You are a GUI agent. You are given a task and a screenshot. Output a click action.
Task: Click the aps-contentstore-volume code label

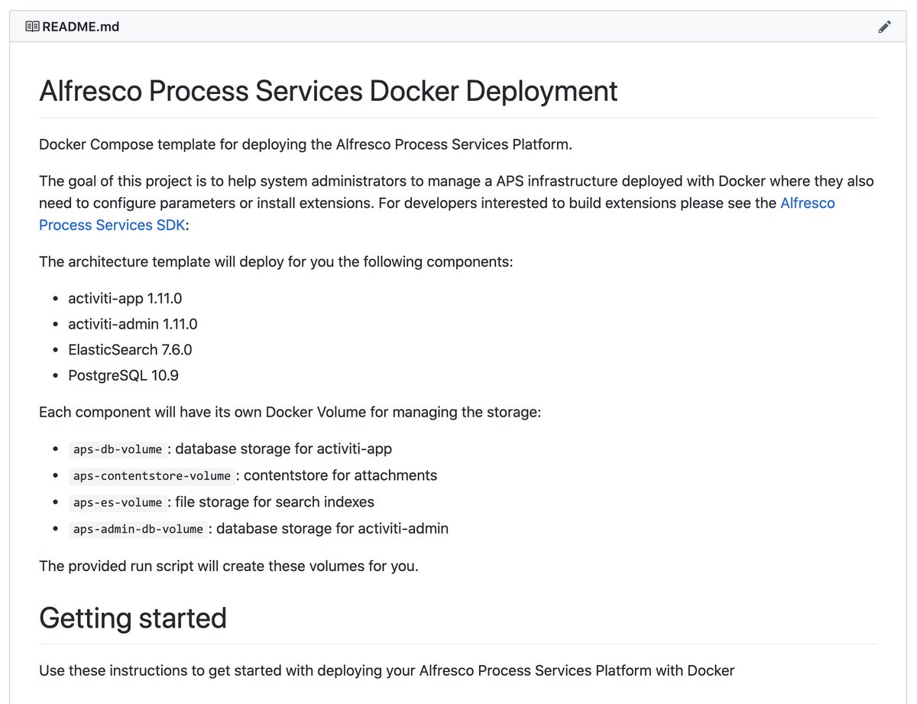click(152, 476)
